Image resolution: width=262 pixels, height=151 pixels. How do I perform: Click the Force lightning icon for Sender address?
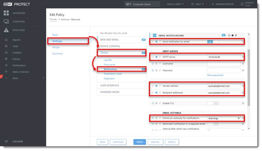click(160, 86)
